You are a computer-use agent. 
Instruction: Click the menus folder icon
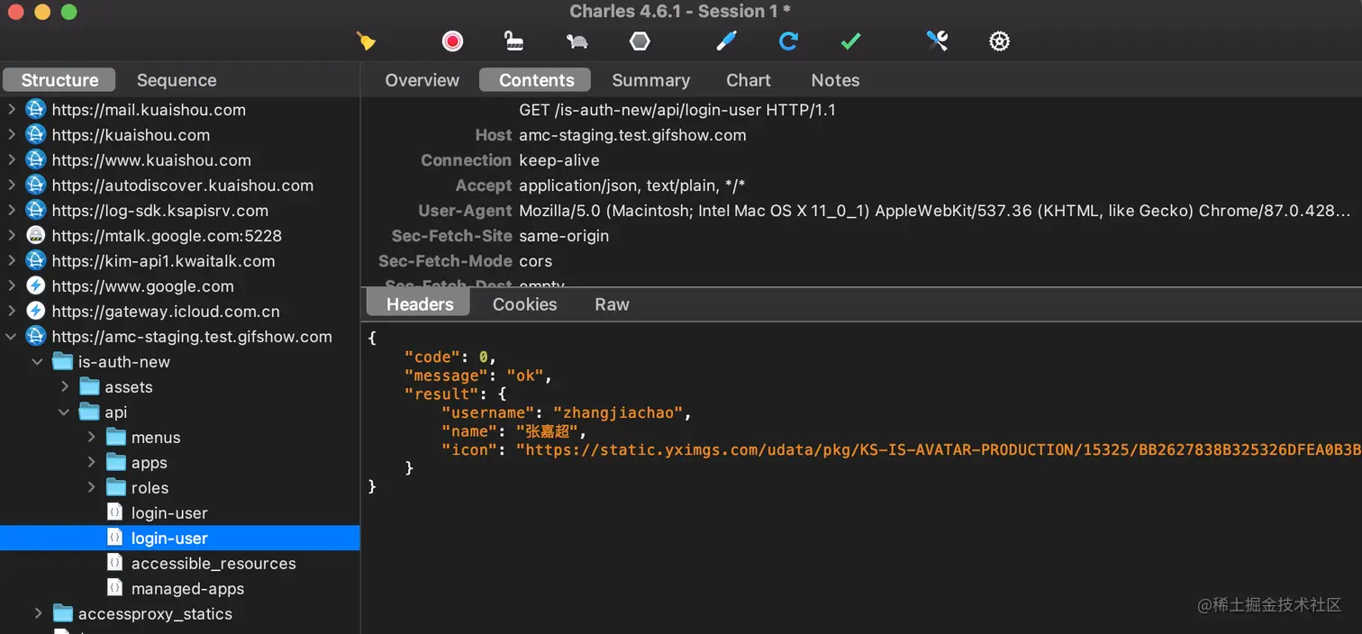(x=116, y=438)
